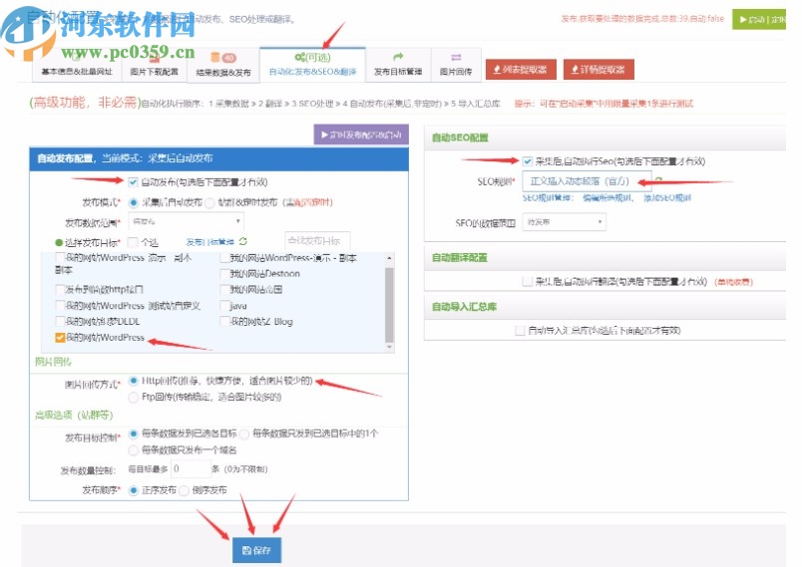802x567 pixels.
Task: Open the 基本信息&批量网址 tab
Action: tap(77, 66)
